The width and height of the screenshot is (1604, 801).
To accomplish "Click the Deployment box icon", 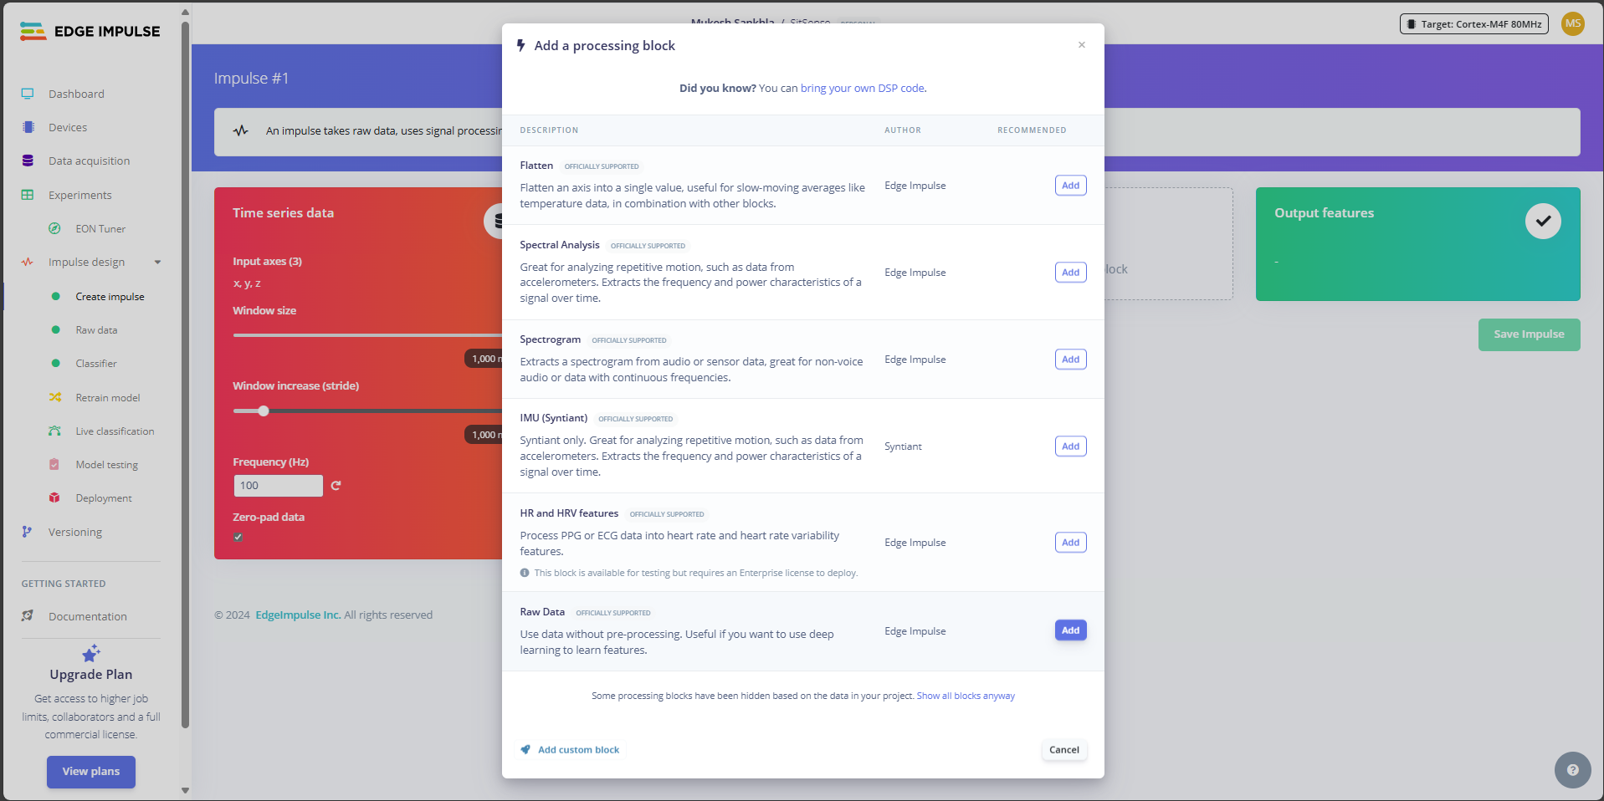I will click(54, 497).
